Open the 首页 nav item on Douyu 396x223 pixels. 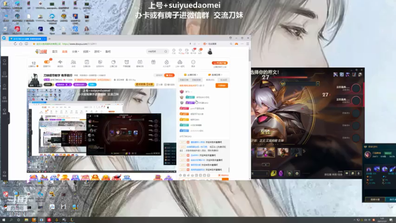pyautogui.click(x=55, y=52)
